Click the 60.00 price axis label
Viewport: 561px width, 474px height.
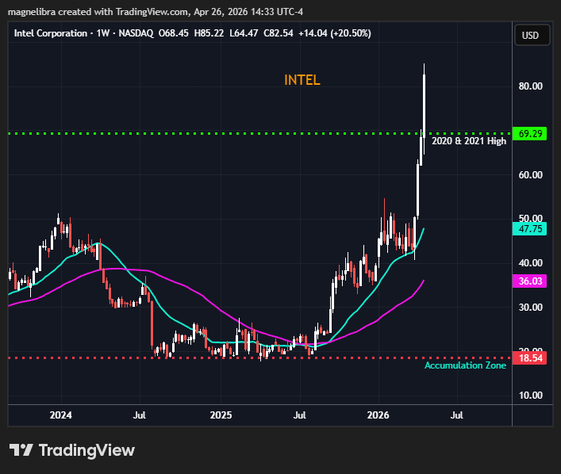[531, 175]
